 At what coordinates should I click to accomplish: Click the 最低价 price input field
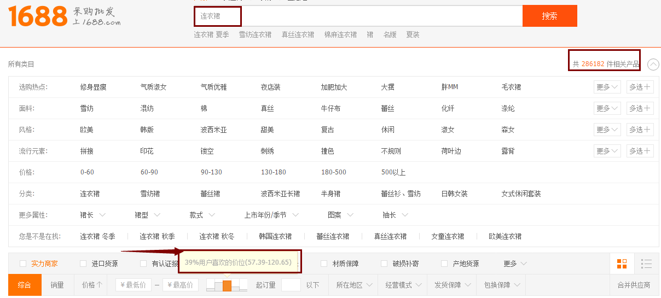click(x=133, y=285)
